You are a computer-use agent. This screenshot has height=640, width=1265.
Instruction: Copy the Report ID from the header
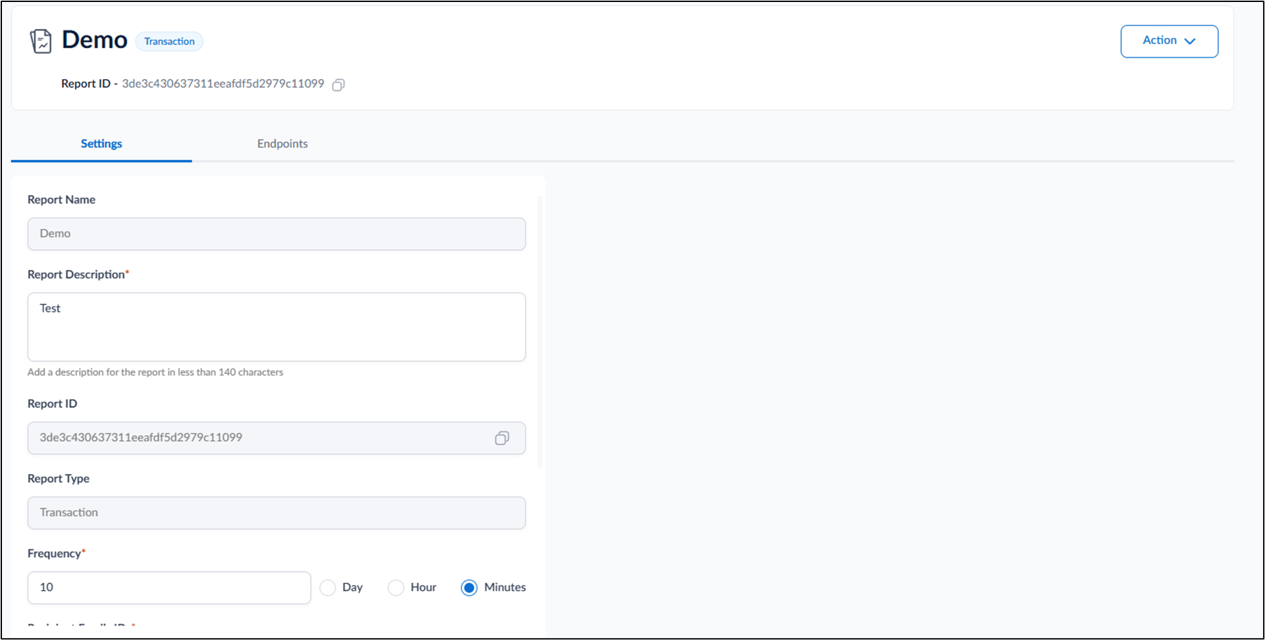coord(338,84)
